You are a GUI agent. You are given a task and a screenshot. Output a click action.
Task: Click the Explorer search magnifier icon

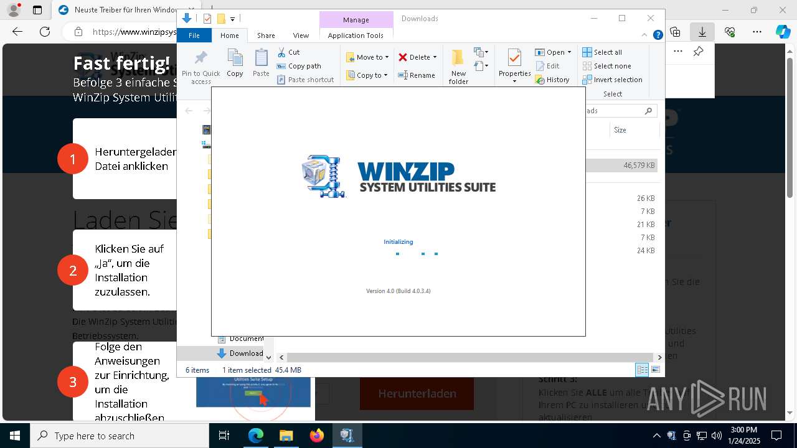click(648, 111)
